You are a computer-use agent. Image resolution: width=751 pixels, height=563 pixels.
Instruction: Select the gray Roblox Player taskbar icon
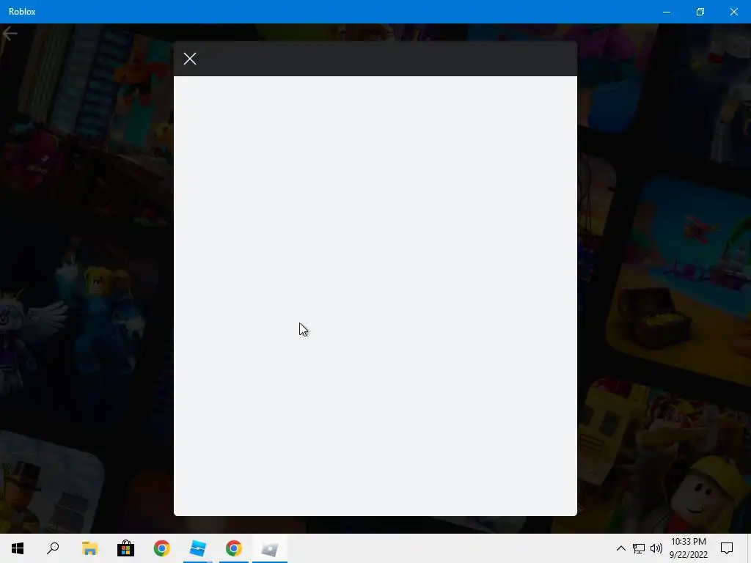[270, 548]
